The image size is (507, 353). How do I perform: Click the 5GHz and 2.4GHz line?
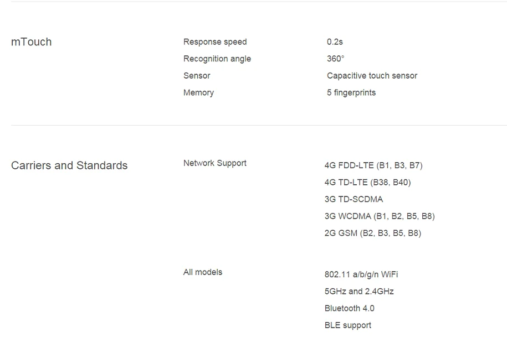pyautogui.click(x=359, y=292)
